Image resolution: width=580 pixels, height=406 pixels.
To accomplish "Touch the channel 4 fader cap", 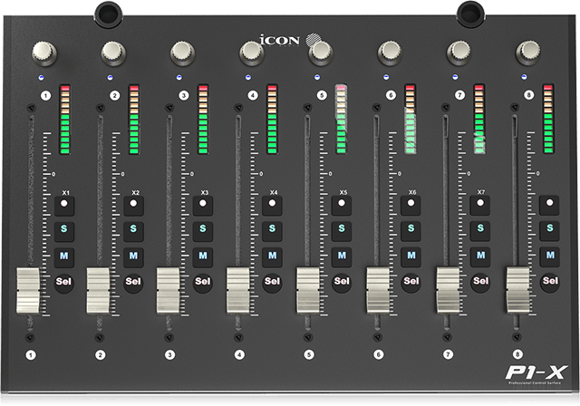I will [x=237, y=291].
